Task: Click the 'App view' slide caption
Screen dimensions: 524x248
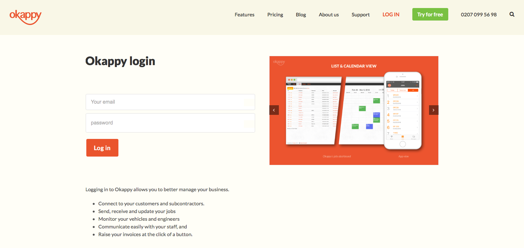Action: pyautogui.click(x=403, y=157)
